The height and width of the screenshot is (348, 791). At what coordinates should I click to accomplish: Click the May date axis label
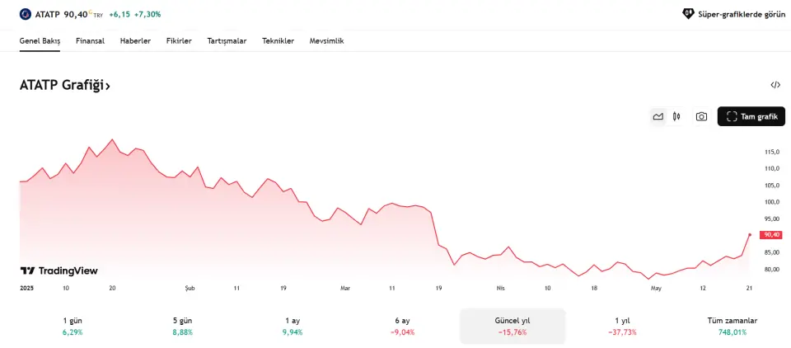[656, 289]
